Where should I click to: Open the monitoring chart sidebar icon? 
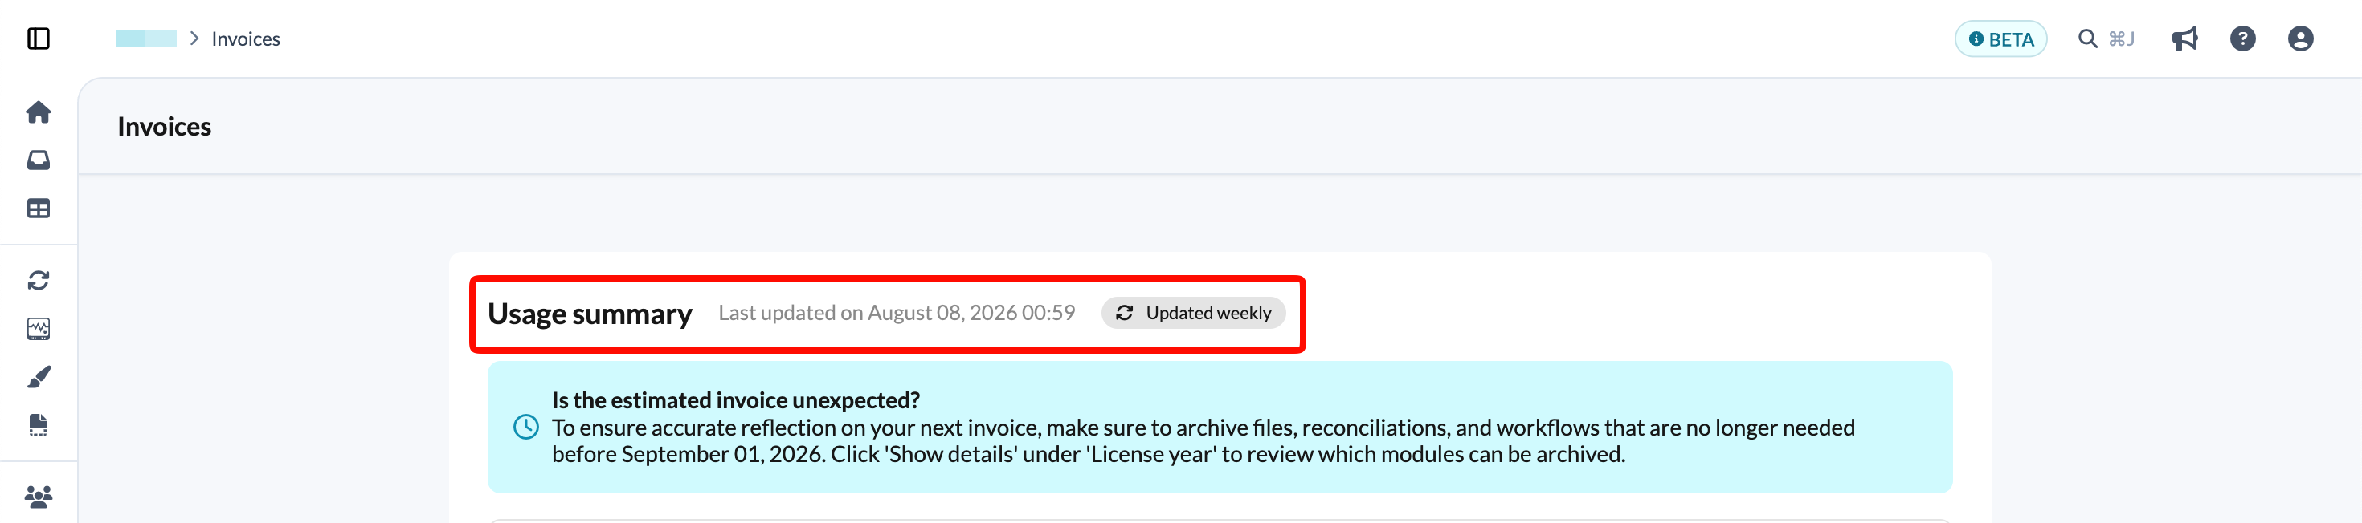(39, 329)
